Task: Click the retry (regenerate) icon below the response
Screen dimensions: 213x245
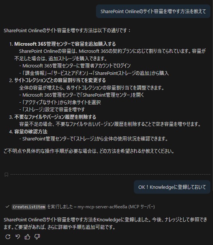Action: 8,237
